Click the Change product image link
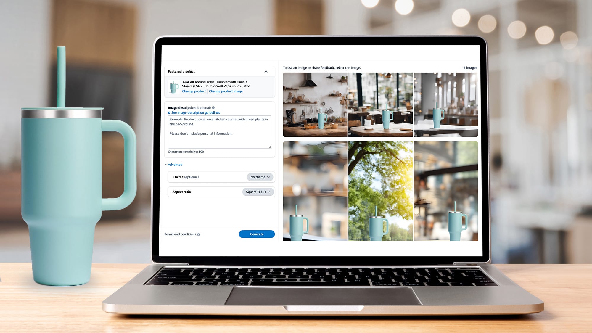 (226, 91)
